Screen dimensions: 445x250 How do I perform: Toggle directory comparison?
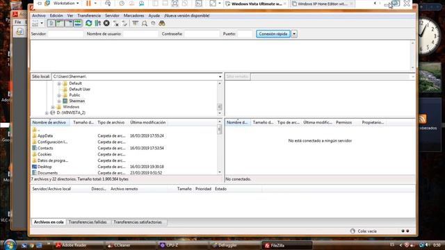[x=145, y=24]
